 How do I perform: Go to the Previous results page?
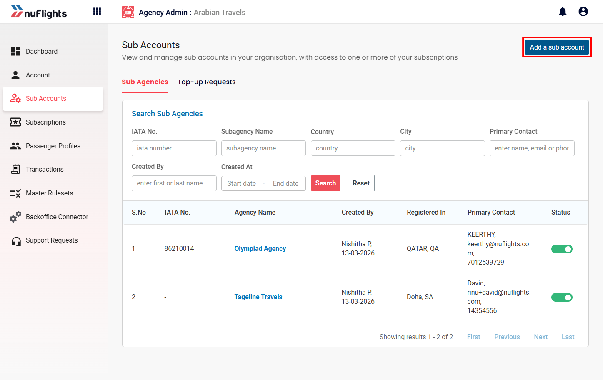(507, 337)
